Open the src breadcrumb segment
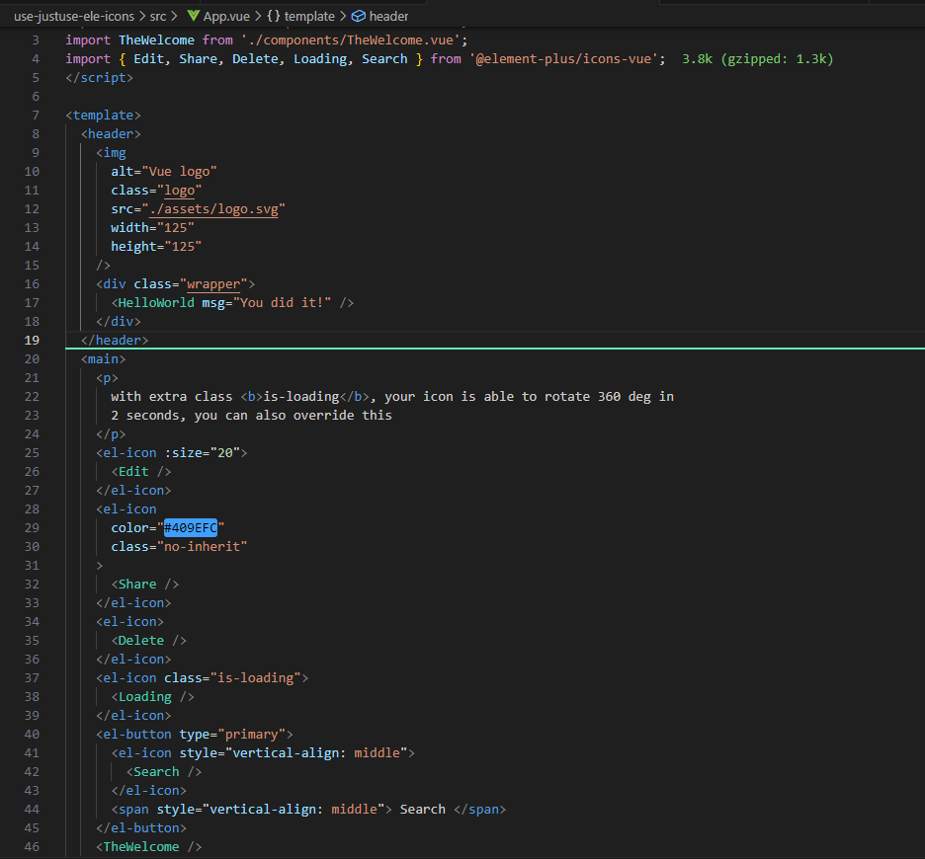 157,16
